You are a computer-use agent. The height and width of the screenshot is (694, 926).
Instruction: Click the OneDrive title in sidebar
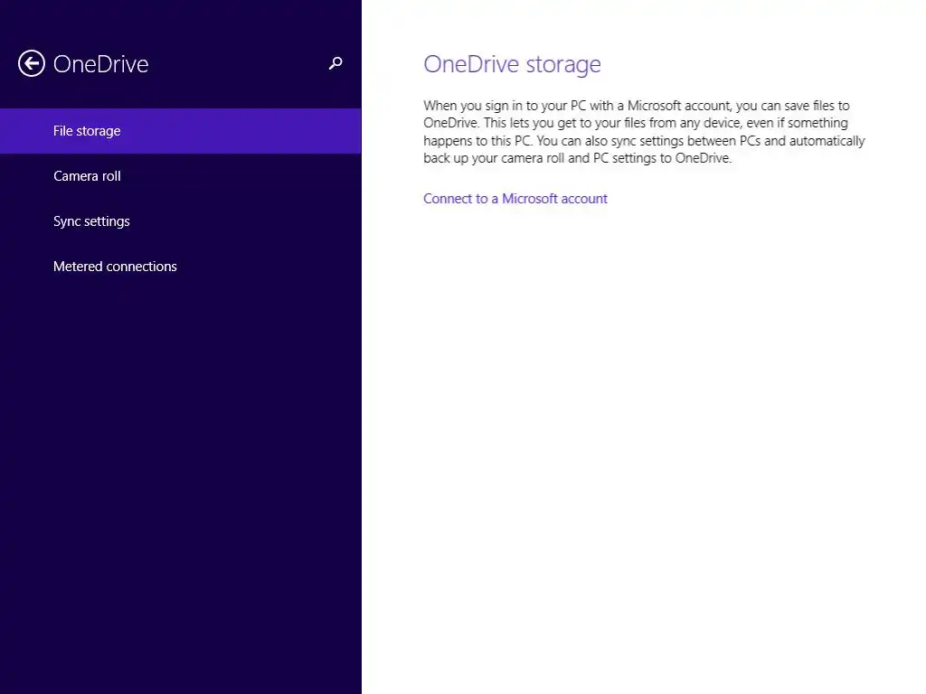(x=101, y=64)
